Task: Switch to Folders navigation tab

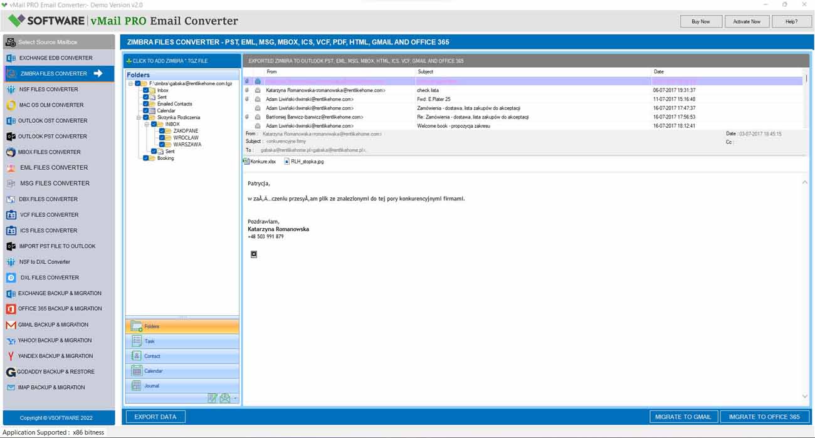Action: point(182,326)
